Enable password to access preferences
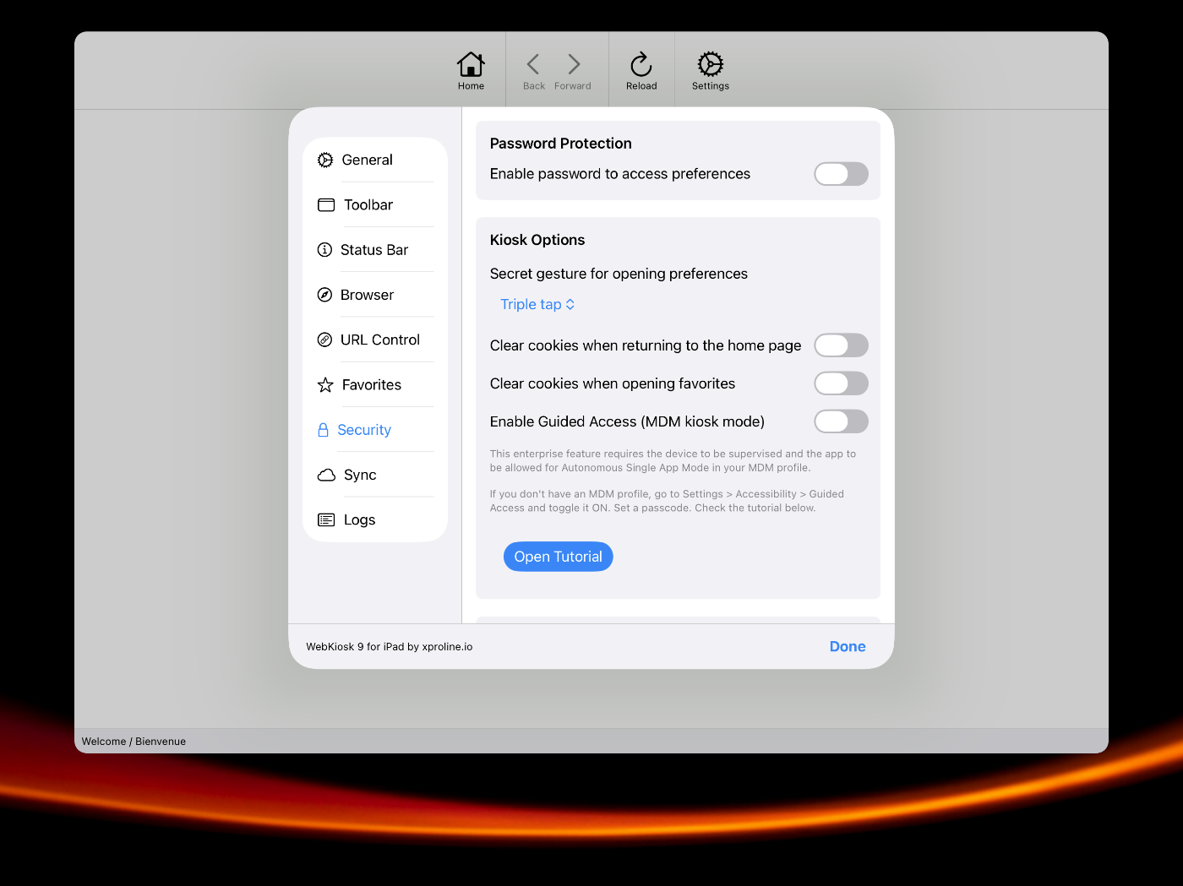Viewport: 1183px width, 886px height. click(x=840, y=174)
